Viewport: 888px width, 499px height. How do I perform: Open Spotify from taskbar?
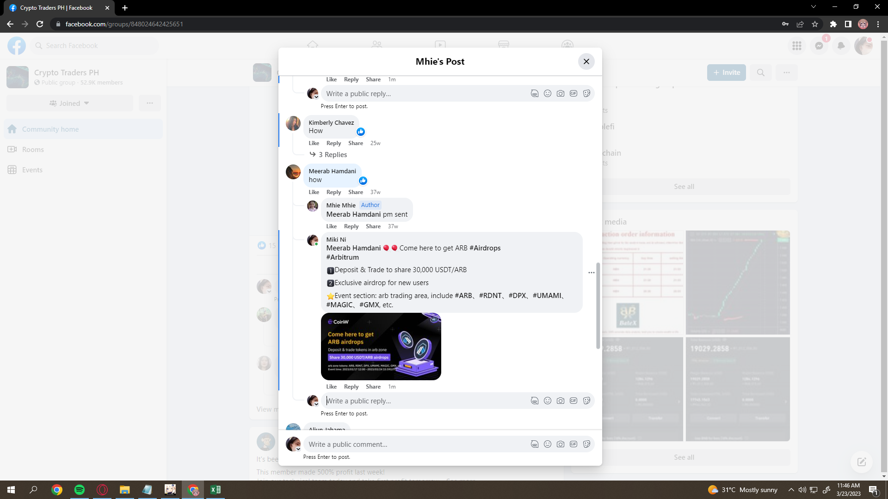pyautogui.click(x=80, y=490)
